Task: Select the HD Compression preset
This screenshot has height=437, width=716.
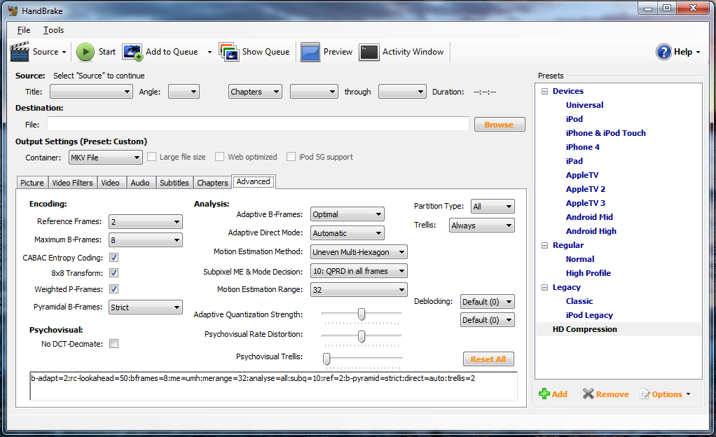Action: pos(584,329)
